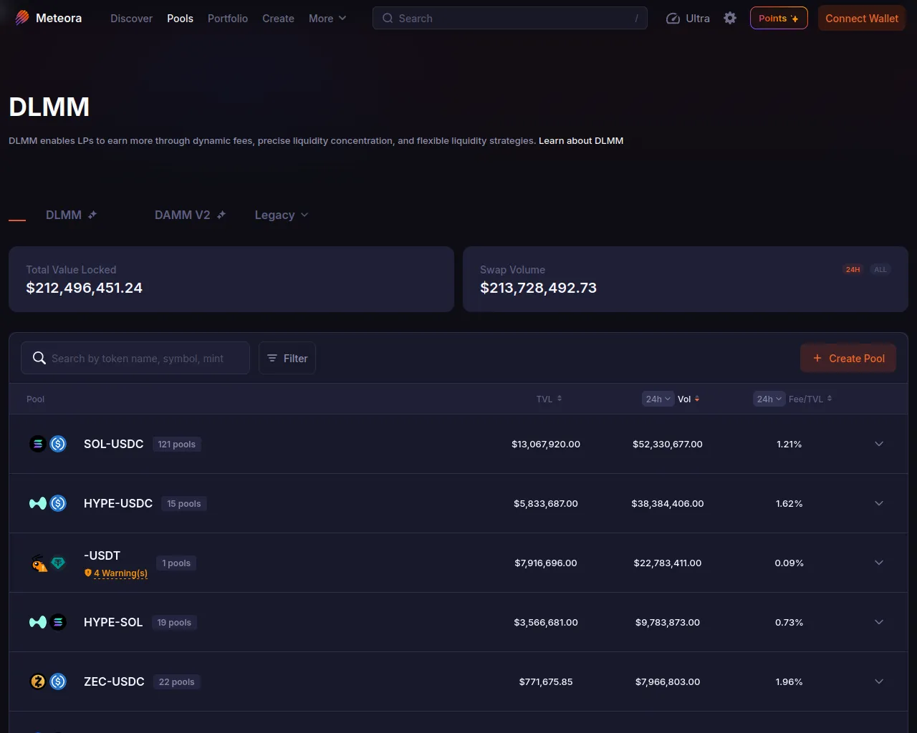This screenshot has width=917, height=733.
Task: Click the HYPE token icon in HYPE-USDC row
Action: 38,503
